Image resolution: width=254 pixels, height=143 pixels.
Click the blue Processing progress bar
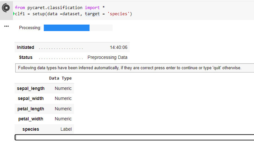[x=67, y=28]
